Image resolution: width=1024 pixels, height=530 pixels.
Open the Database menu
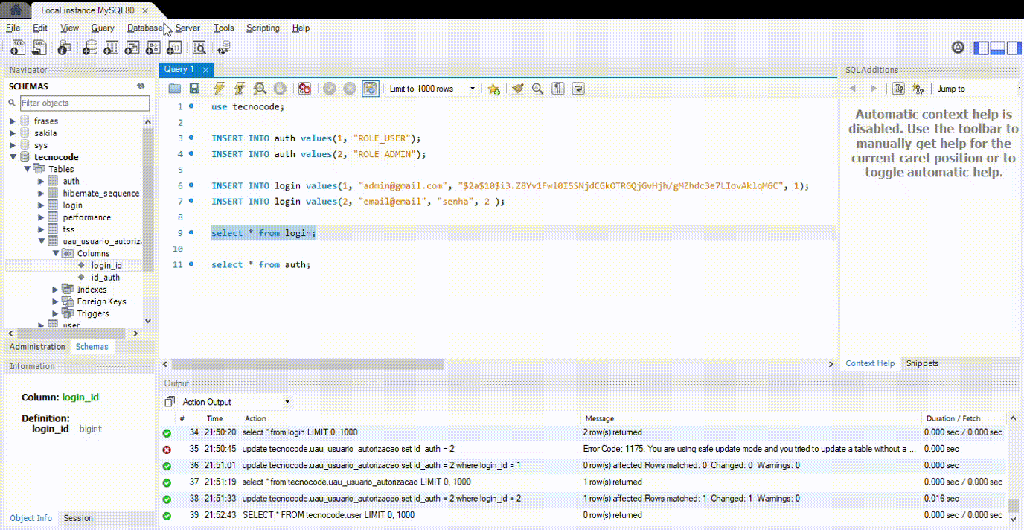click(144, 28)
